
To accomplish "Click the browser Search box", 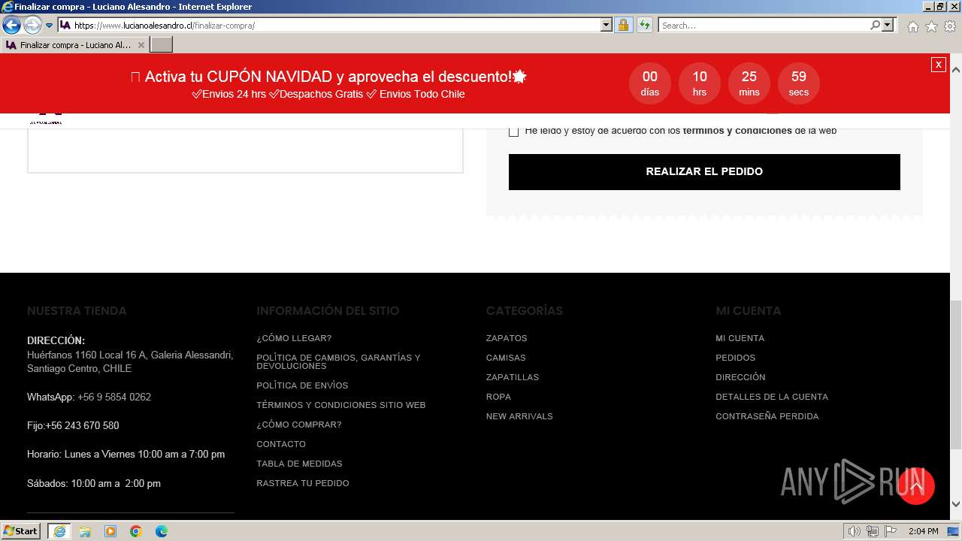I will click(764, 26).
